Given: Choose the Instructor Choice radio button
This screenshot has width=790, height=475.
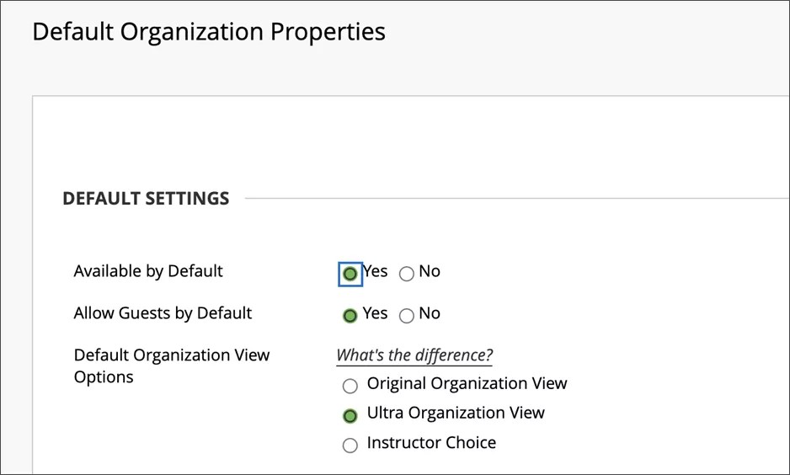Looking at the screenshot, I should 350,446.
